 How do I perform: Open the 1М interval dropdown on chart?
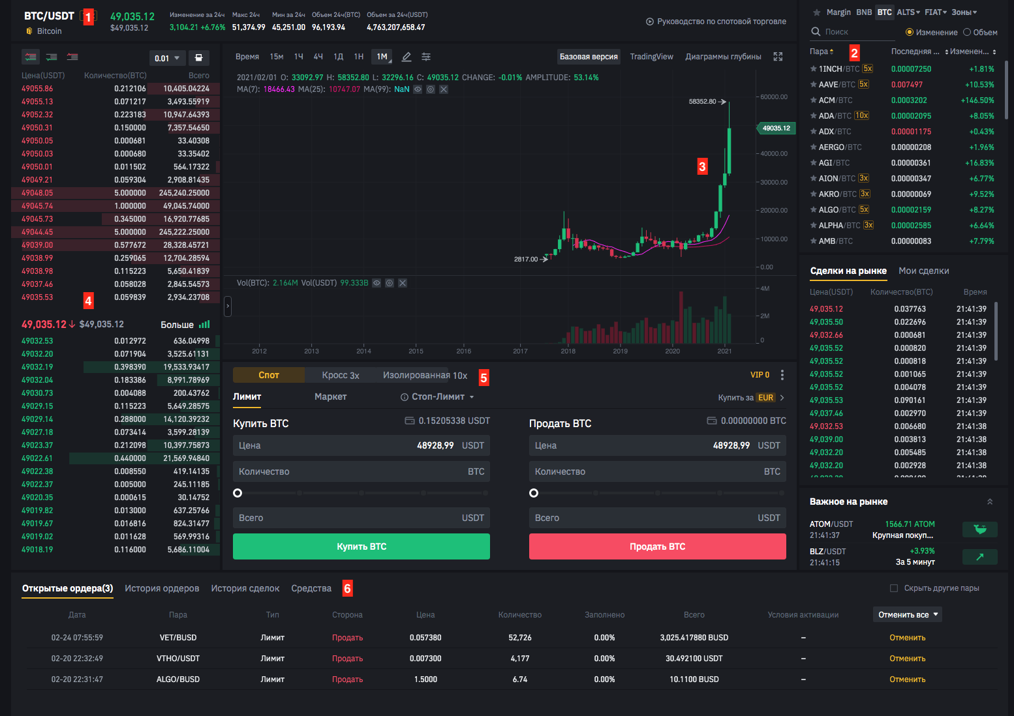[x=382, y=57]
